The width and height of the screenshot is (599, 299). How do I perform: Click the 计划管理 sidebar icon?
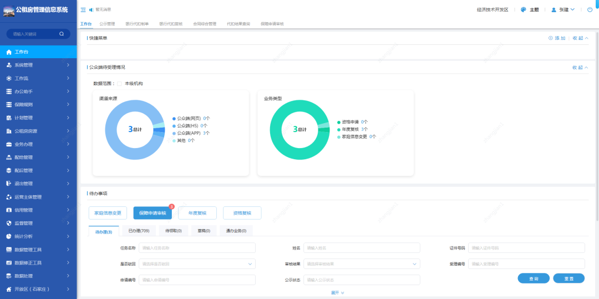point(9,118)
